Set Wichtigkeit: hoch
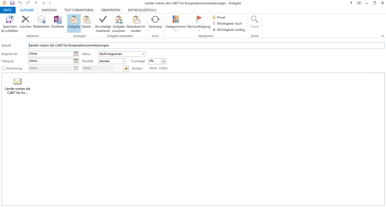386x207 pixels. pyautogui.click(x=227, y=24)
